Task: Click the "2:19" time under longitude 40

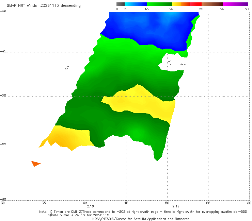Action: (90, 206)
